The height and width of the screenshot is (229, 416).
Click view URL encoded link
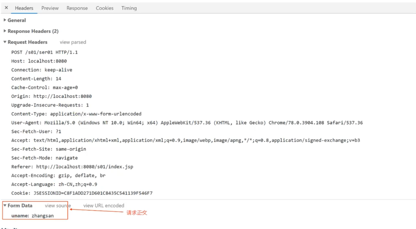104,205
